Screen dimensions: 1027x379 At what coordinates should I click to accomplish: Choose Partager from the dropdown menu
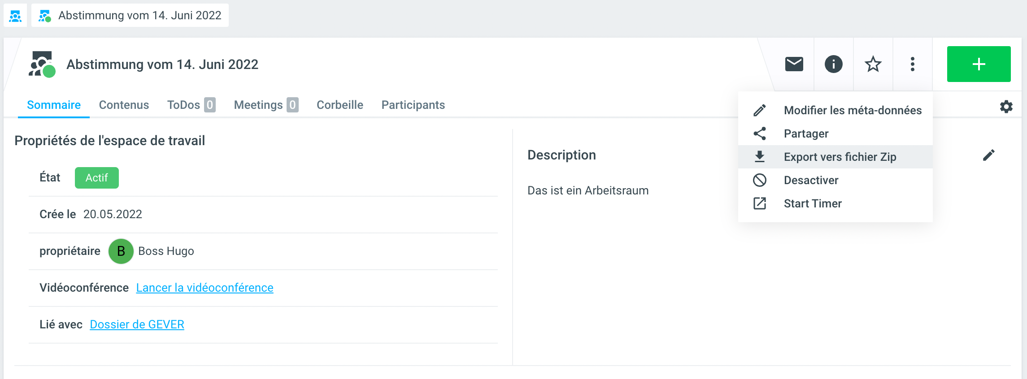(x=806, y=134)
